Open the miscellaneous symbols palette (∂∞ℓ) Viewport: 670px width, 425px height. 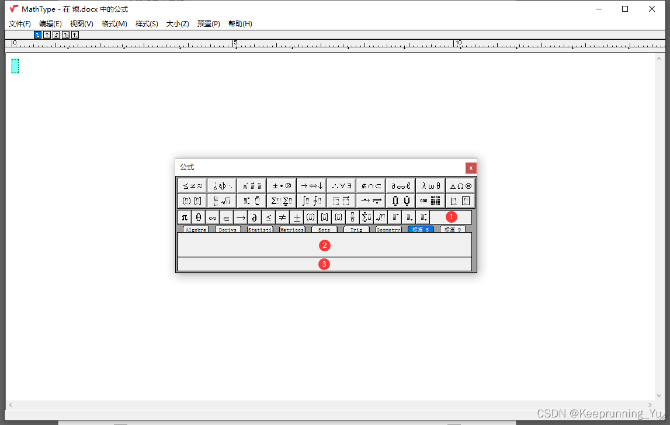401,185
